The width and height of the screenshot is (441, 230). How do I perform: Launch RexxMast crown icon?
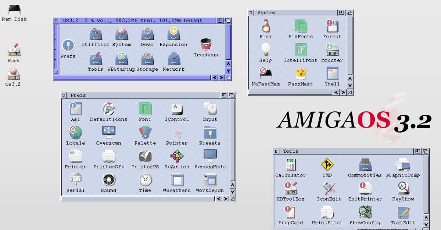point(301,73)
